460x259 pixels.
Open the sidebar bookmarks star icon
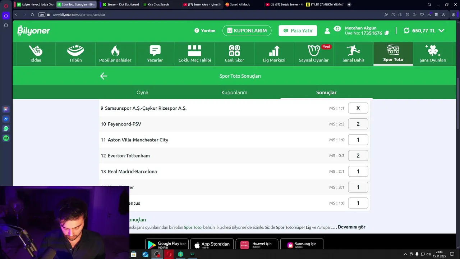[x=6, y=25]
